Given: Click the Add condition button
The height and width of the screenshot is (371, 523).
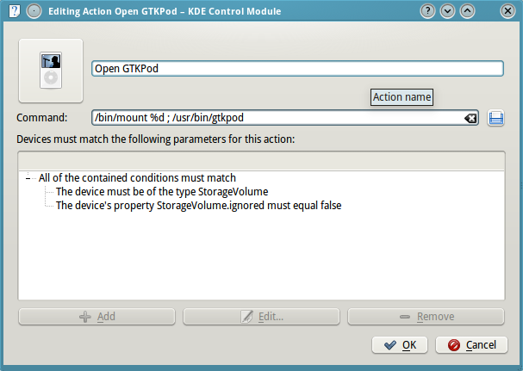Looking at the screenshot, I should (x=97, y=316).
